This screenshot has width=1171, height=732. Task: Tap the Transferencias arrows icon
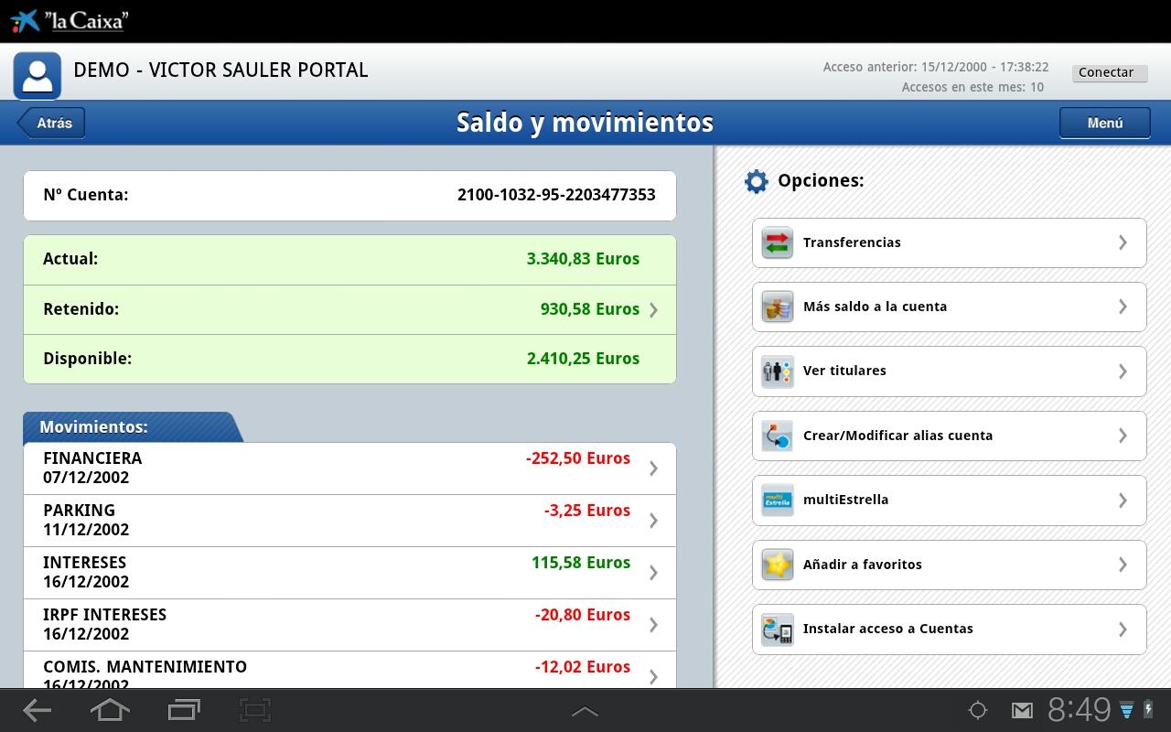point(777,242)
